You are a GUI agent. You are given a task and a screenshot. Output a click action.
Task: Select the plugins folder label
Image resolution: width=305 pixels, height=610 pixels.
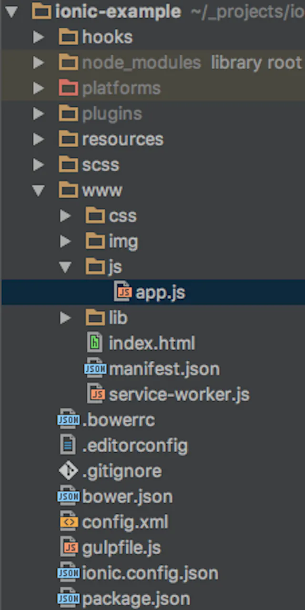click(112, 114)
